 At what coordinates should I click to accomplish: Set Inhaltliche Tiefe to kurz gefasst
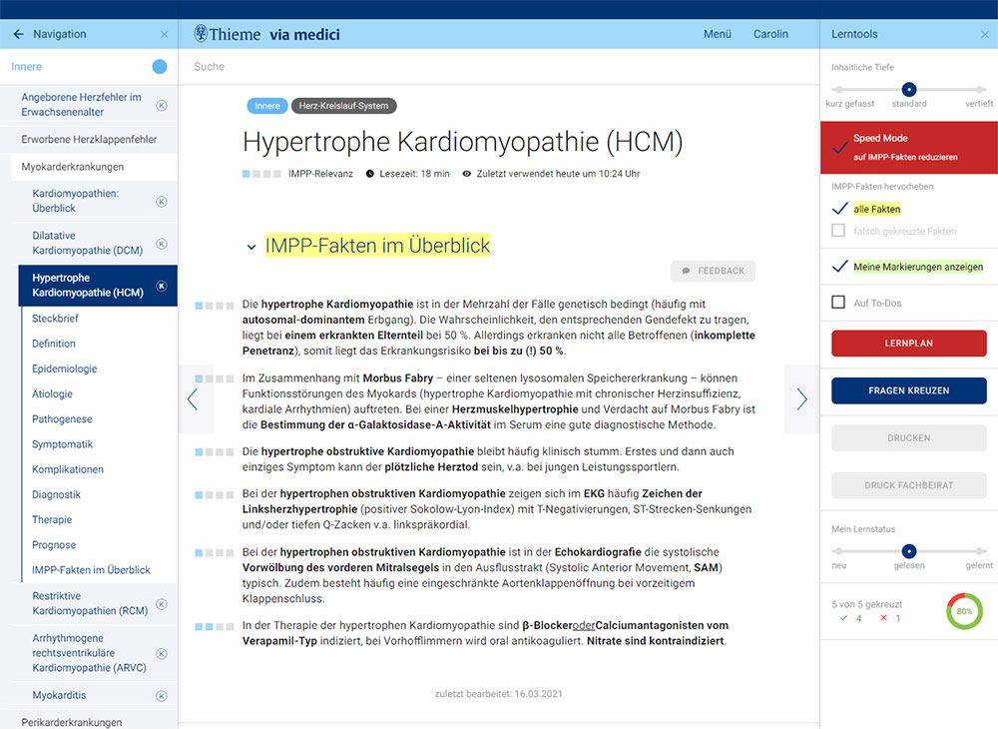pyautogui.click(x=838, y=89)
